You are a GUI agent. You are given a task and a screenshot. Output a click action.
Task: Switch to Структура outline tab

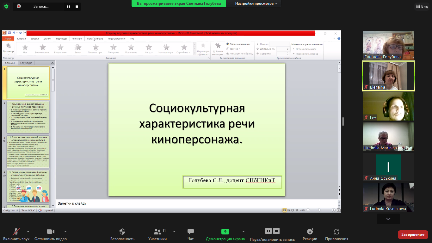click(x=26, y=63)
